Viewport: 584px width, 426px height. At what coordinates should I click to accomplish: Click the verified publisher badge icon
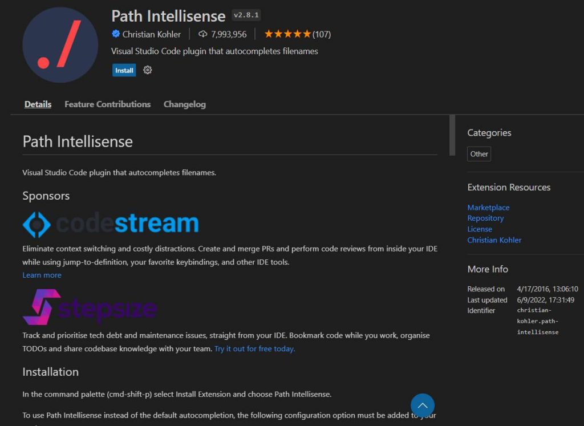pos(116,34)
